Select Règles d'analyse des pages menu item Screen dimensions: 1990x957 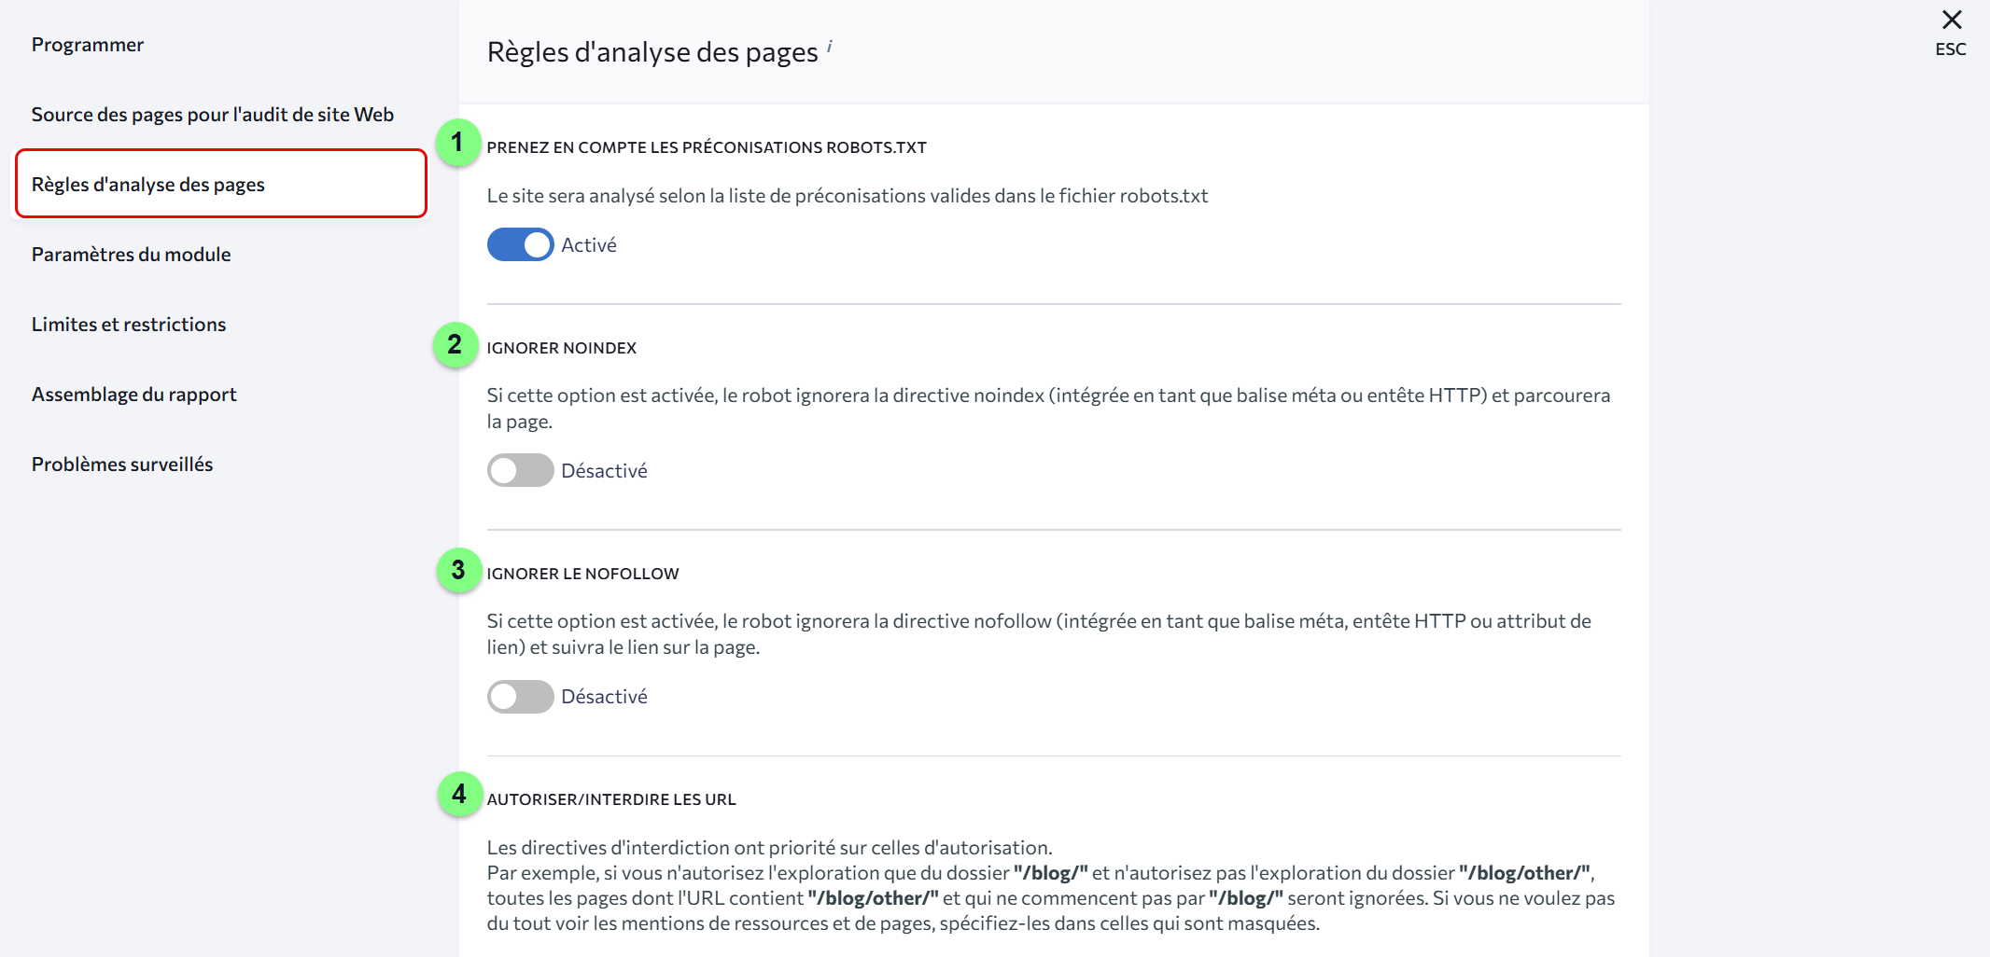pos(221,184)
